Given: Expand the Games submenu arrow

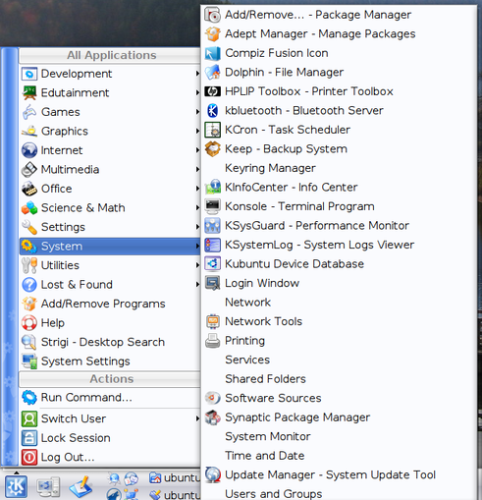Looking at the screenshot, I should [x=197, y=112].
